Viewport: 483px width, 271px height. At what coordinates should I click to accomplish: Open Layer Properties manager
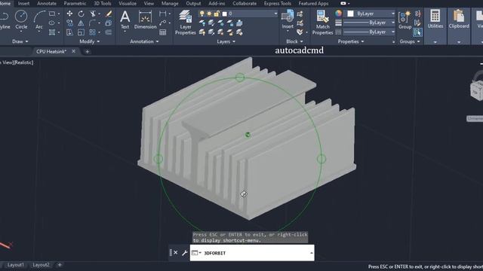pyautogui.click(x=186, y=23)
